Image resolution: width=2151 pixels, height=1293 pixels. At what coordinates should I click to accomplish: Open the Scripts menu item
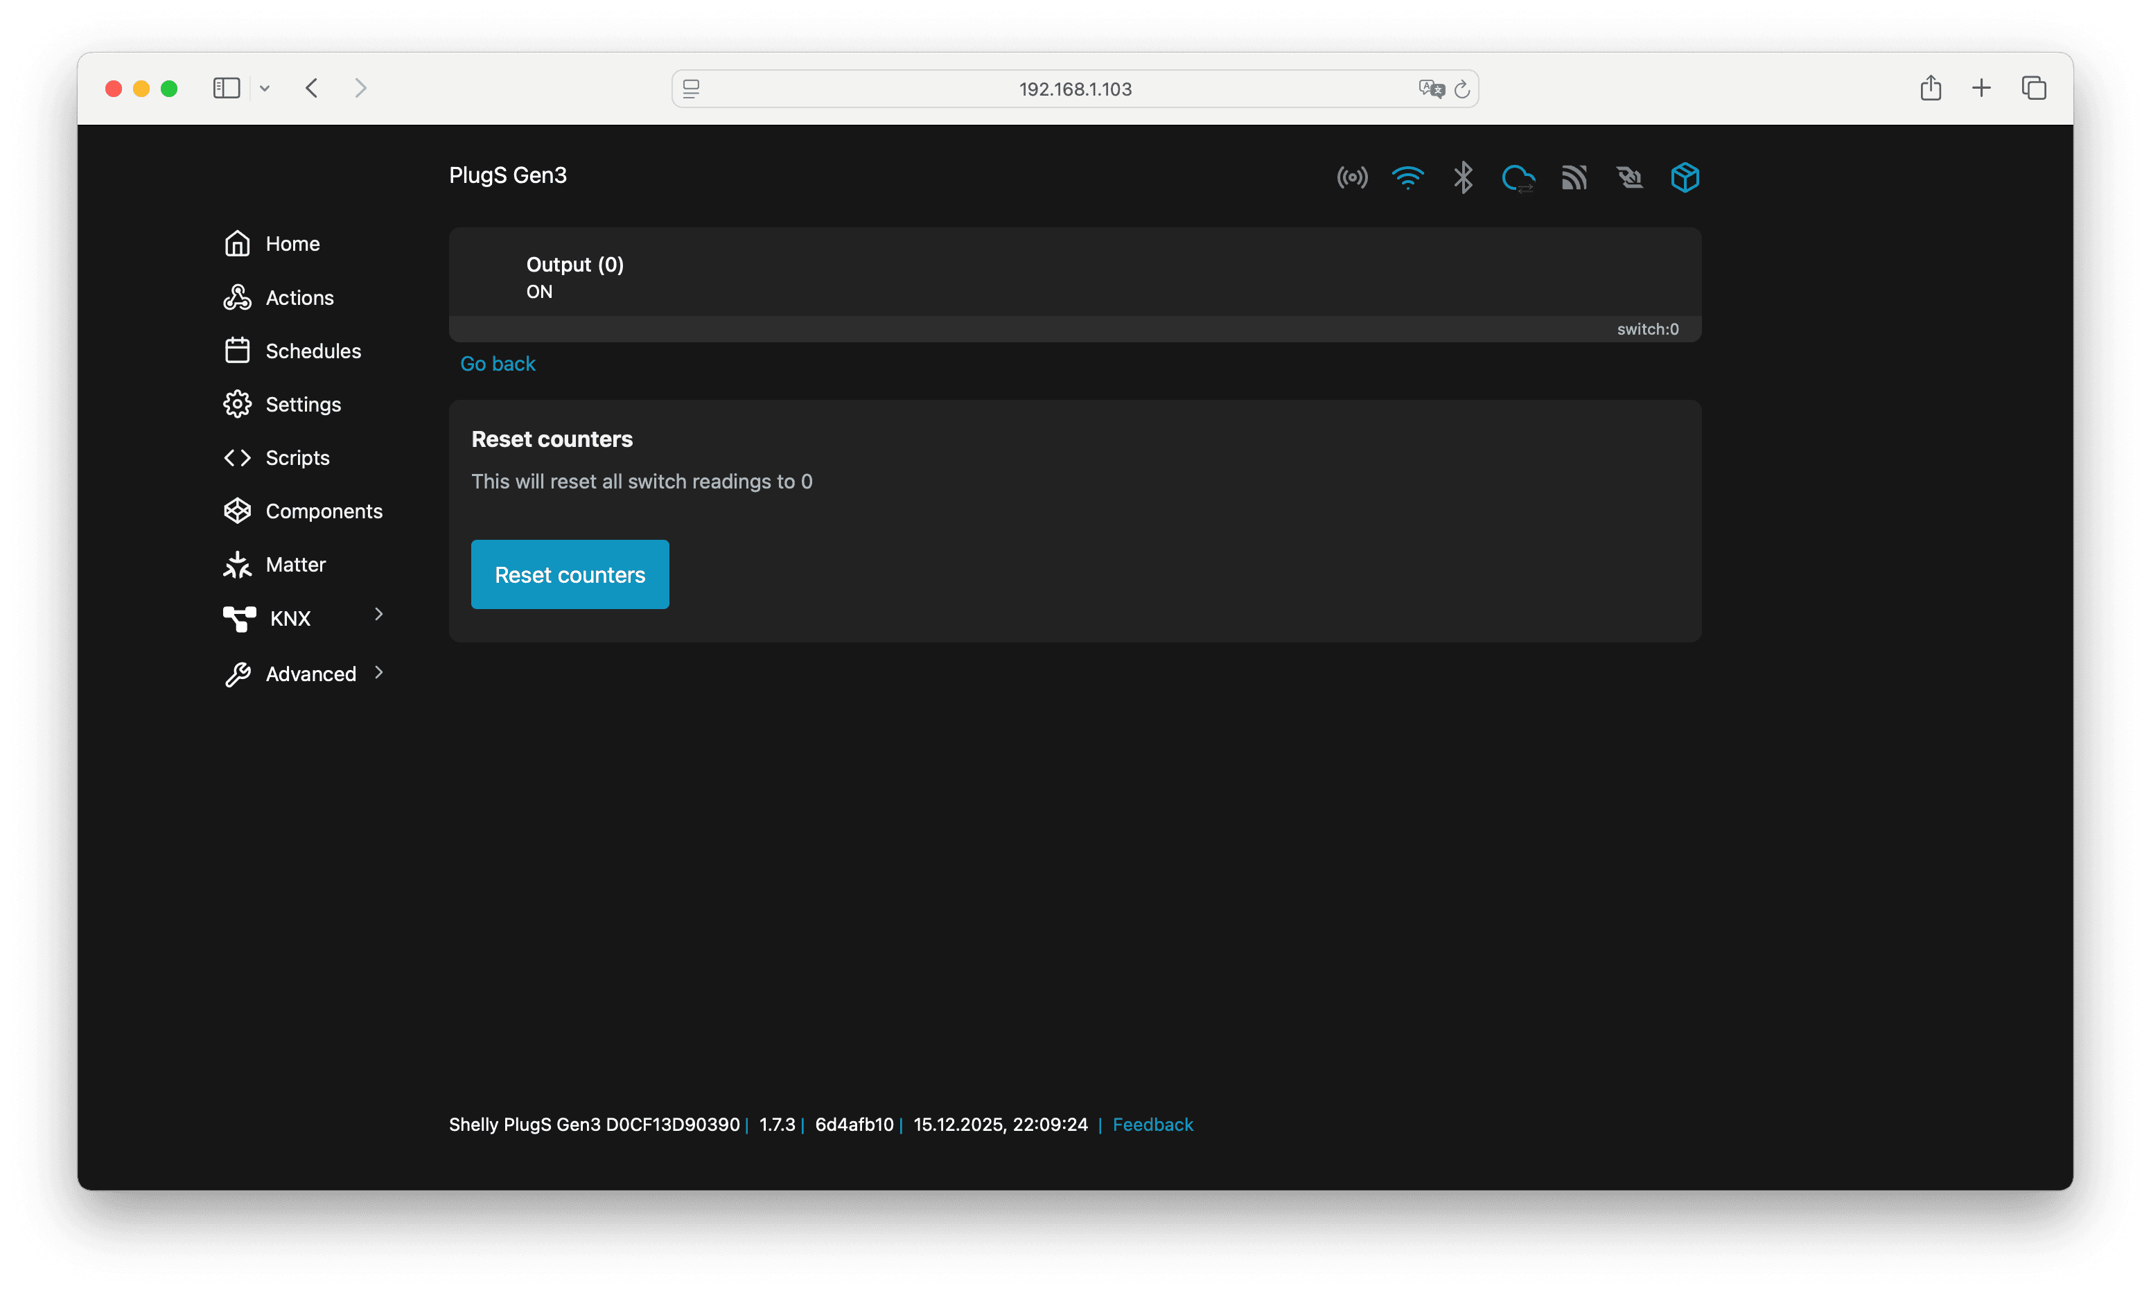(x=297, y=457)
